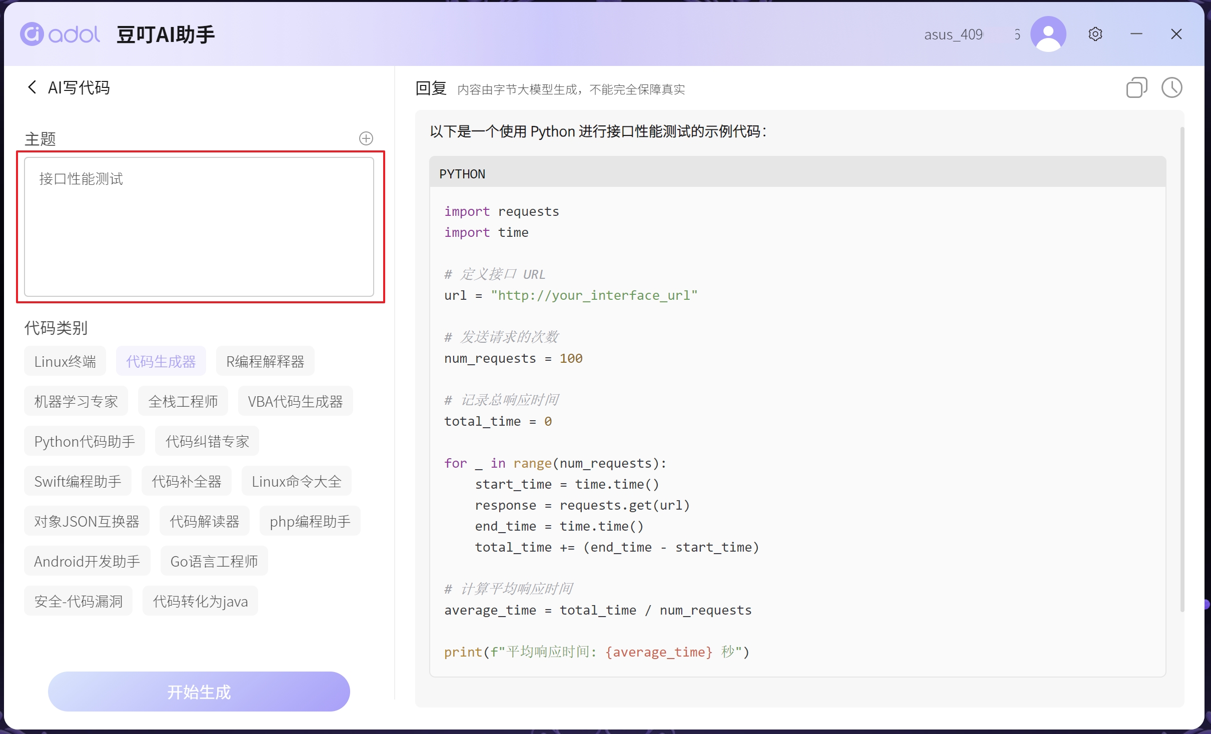Click the line 'num_requests = 100'

(513, 358)
